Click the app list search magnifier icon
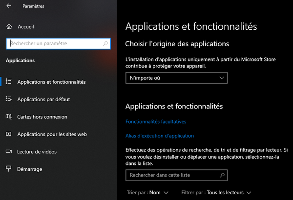Image resolution: width=293 pixels, height=200 pixels. (222, 175)
